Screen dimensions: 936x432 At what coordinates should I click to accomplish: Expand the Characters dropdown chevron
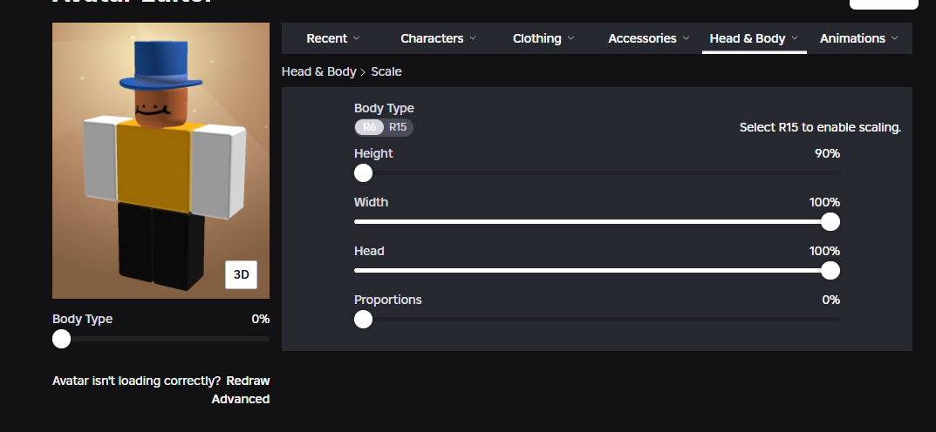473,38
